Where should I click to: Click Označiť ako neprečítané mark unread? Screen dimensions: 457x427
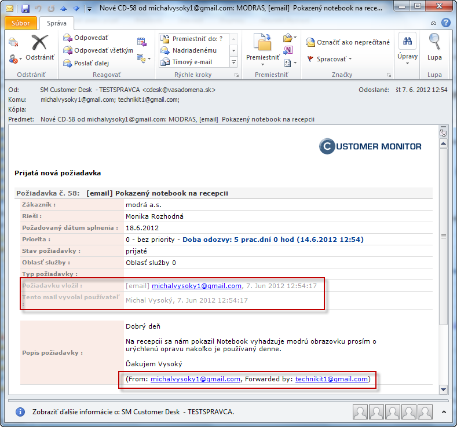click(x=348, y=42)
